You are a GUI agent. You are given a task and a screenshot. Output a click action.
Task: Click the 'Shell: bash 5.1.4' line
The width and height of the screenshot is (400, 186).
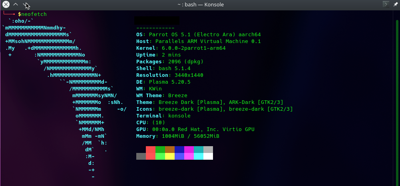(x=163, y=69)
